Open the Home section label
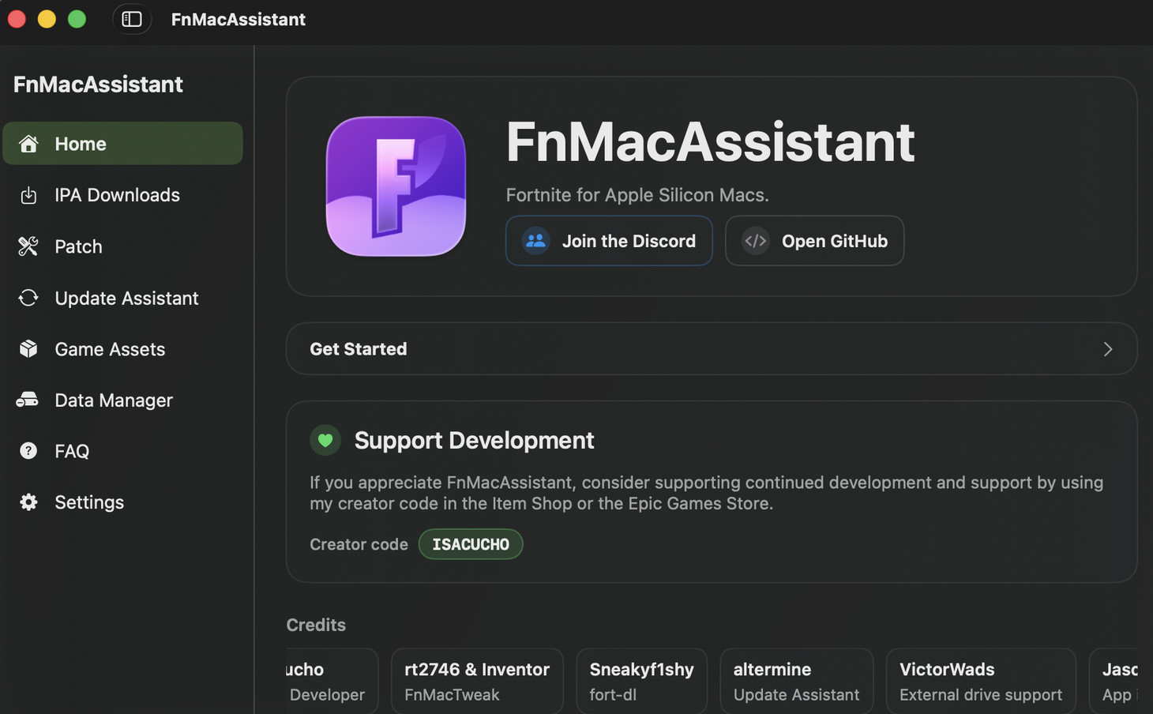The image size is (1153, 714). point(81,144)
